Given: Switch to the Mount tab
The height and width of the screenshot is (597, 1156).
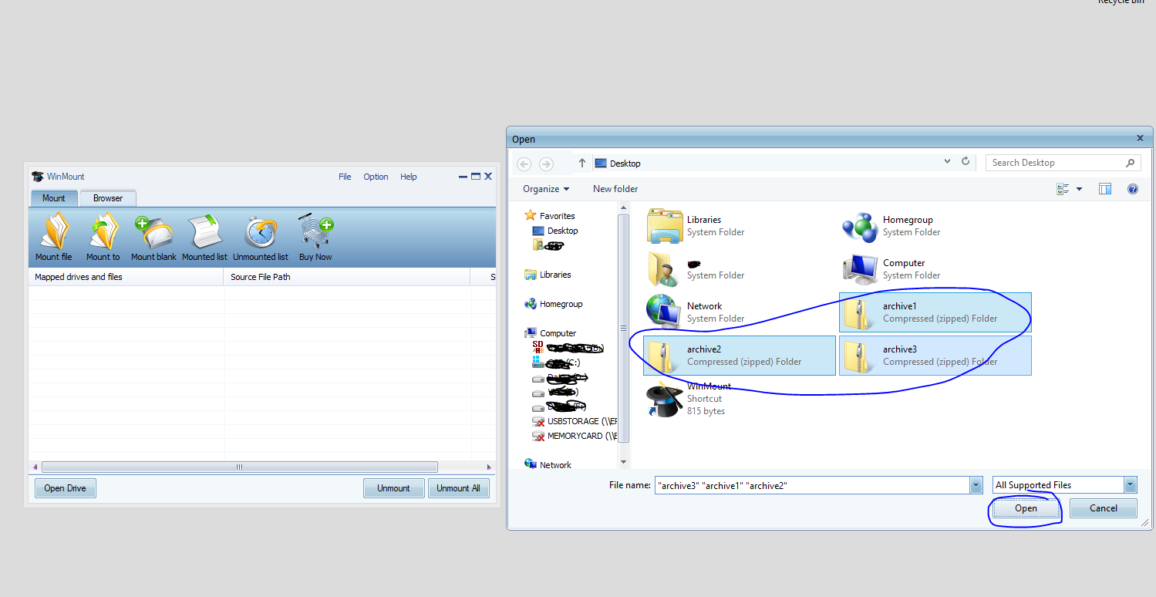Looking at the screenshot, I should [x=54, y=198].
